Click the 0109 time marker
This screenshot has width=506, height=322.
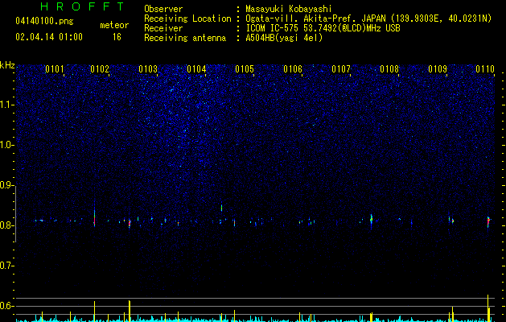pyautogui.click(x=438, y=69)
